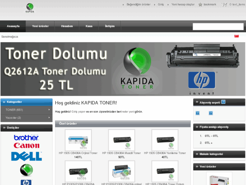This screenshot has height=185, width=246.
Task: Click the neler yeni link
Action: coord(128,112)
